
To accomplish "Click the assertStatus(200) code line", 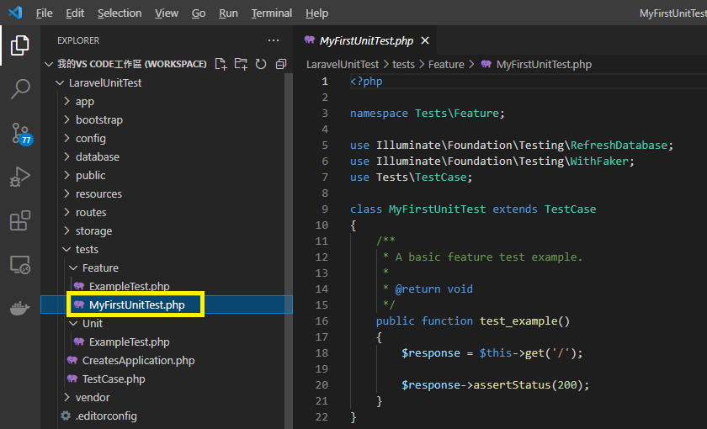I will tap(495, 385).
